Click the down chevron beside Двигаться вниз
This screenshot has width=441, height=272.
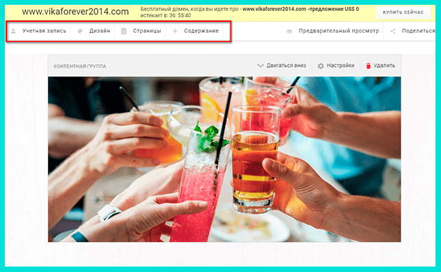point(260,66)
